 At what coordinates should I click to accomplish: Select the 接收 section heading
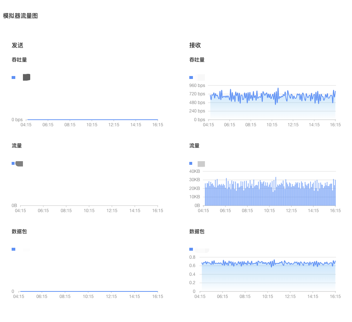[195, 45]
